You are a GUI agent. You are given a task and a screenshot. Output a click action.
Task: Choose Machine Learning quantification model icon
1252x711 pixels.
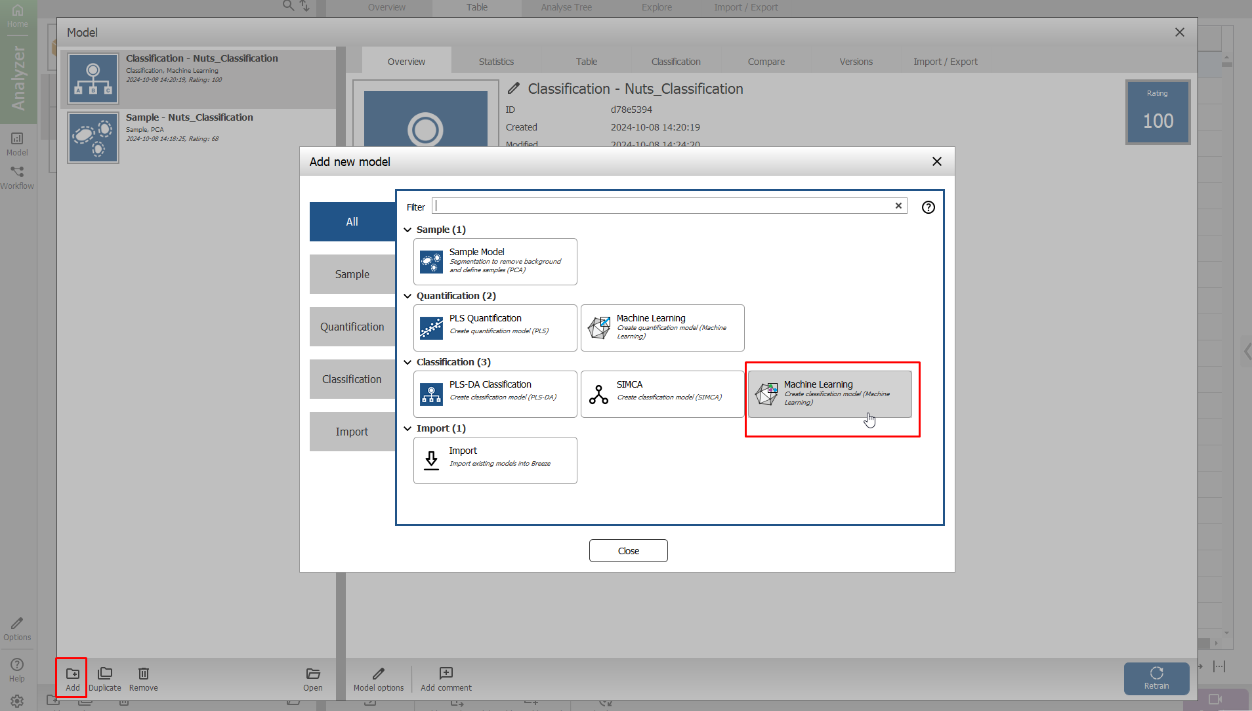598,328
